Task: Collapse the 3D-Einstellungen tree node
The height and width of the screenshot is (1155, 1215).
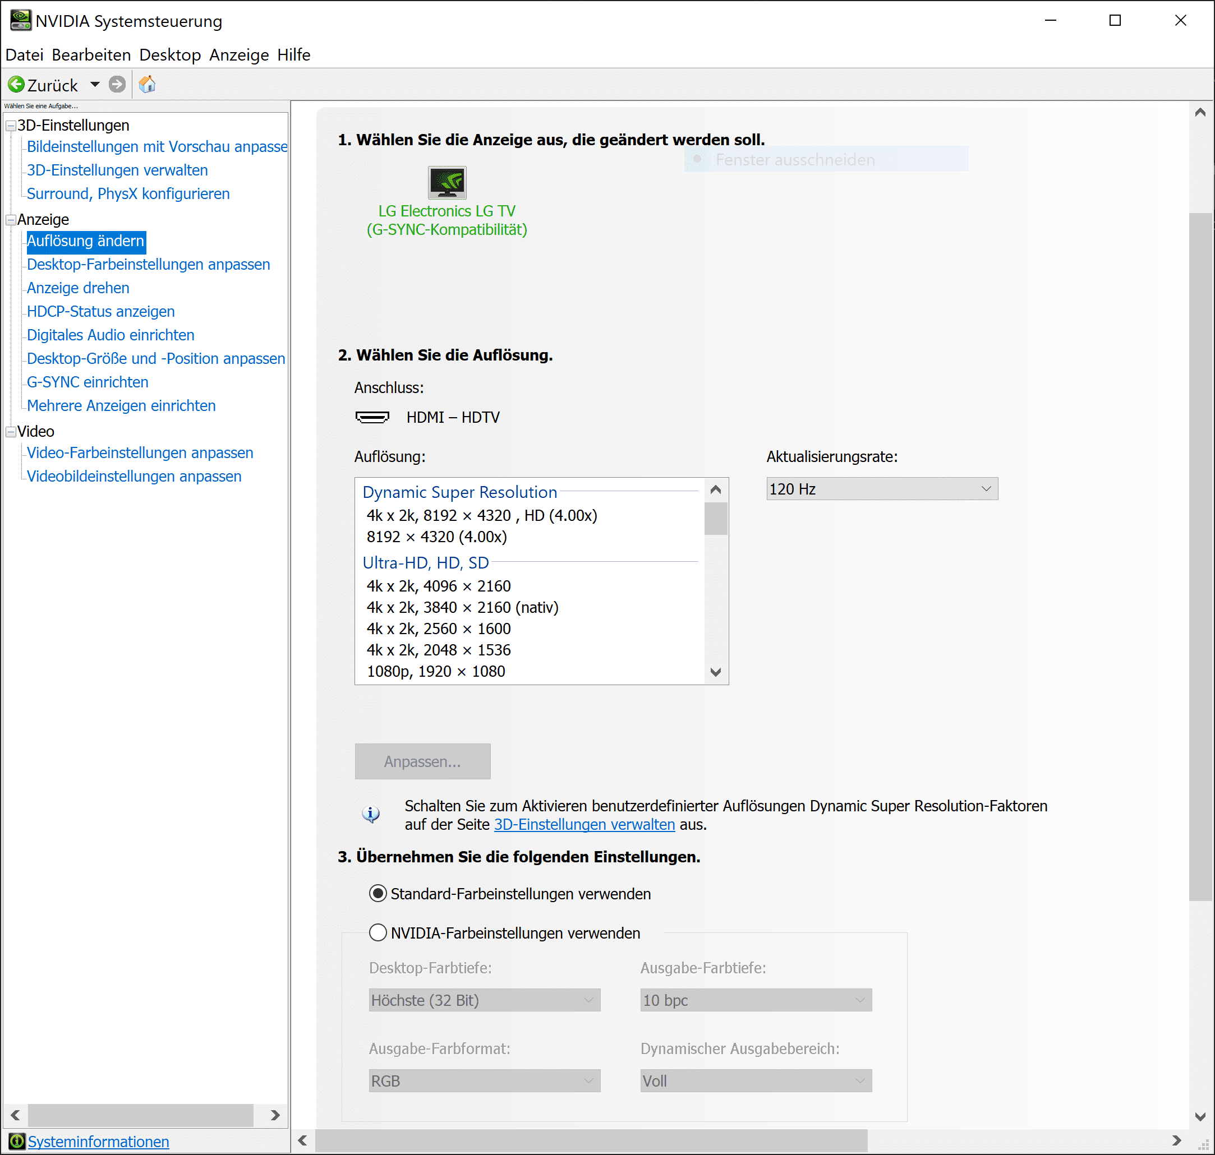Action: [11, 126]
